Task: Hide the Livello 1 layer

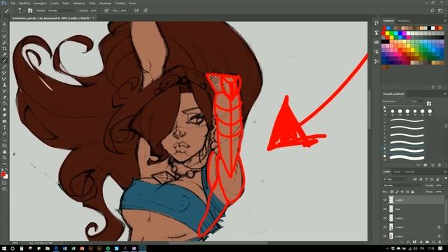Action: (x=384, y=237)
